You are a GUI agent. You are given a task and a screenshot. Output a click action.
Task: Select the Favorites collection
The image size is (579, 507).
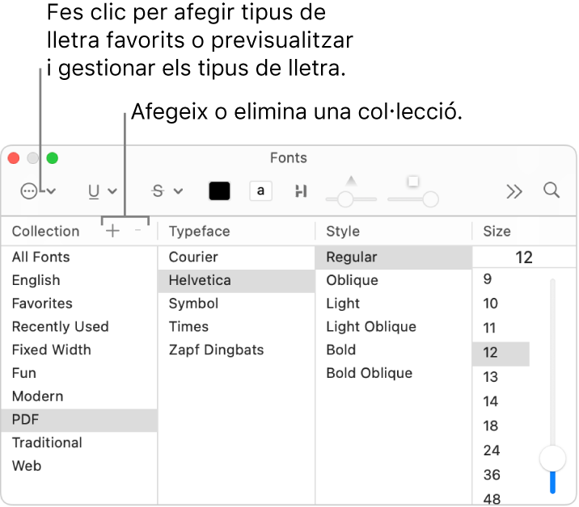coord(42,304)
